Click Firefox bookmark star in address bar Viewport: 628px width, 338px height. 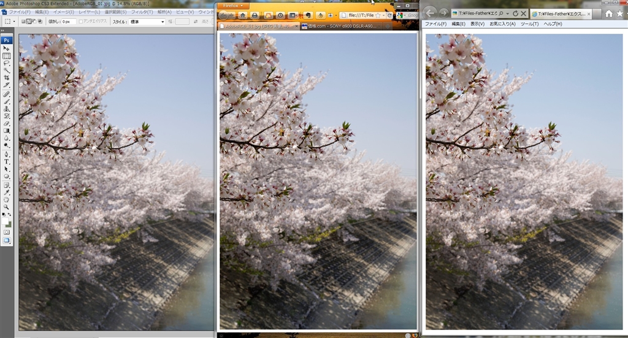point(378,15)
